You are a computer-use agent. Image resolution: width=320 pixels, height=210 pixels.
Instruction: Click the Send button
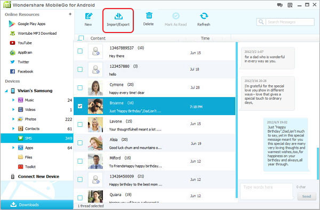pyautogui.click(x=307, y=196)
